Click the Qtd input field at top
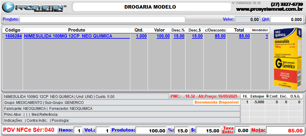 [x=287, y=19]
